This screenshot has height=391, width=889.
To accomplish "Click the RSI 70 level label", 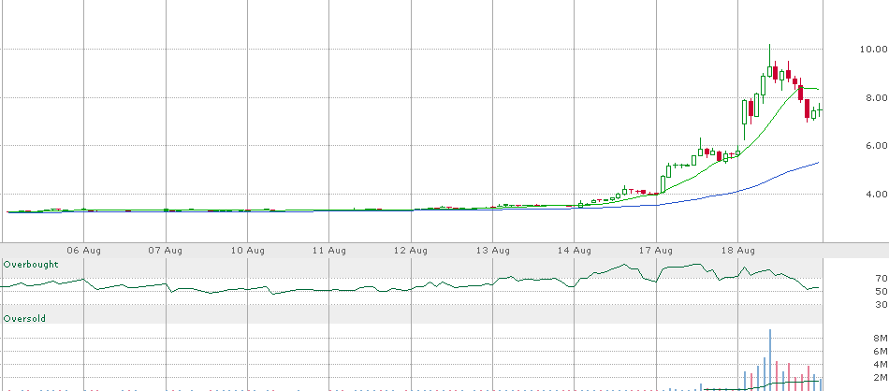I will point(881,278).
